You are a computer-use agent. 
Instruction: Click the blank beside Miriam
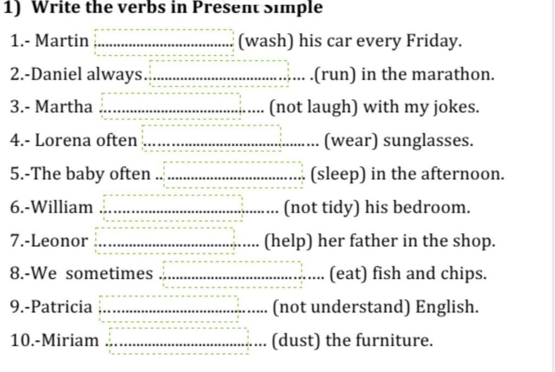(179, 341)
